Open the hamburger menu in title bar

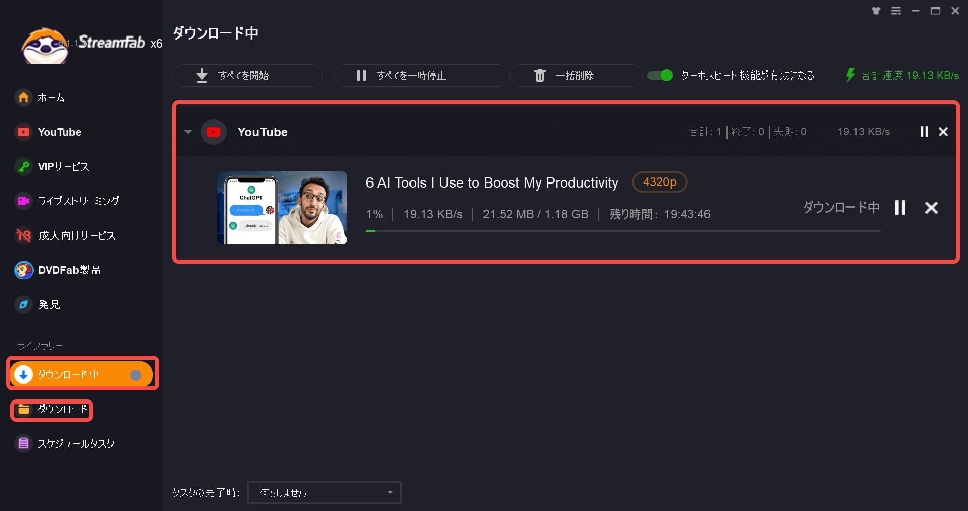[x=896, y=11]
